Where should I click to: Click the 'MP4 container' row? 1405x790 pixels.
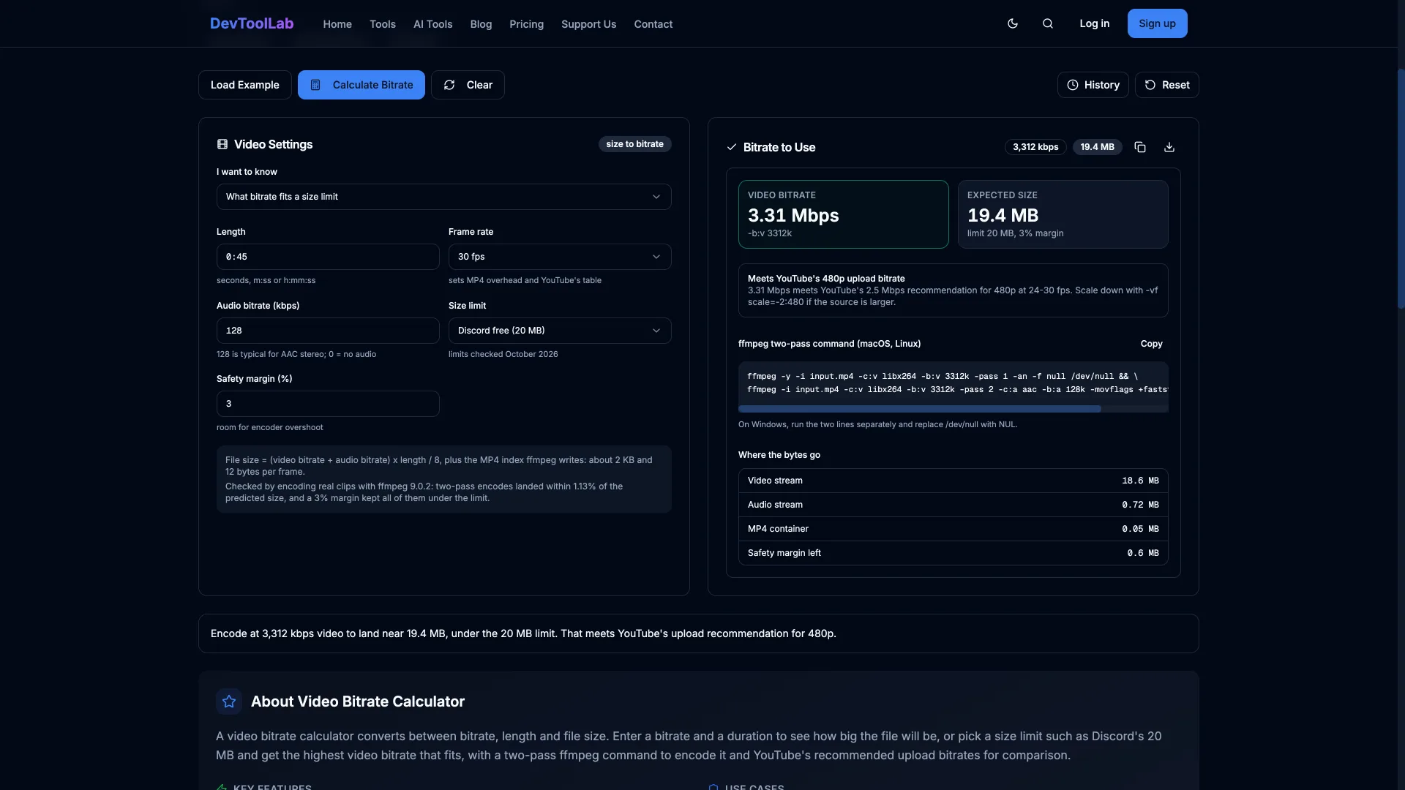(953, 529)
